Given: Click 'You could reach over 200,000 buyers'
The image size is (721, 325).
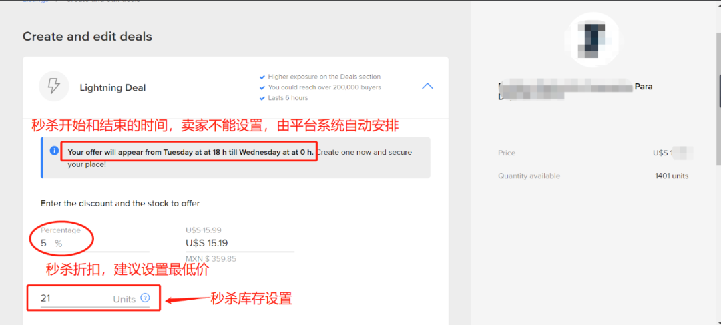Looking at the screenshot, I should 324,87.
